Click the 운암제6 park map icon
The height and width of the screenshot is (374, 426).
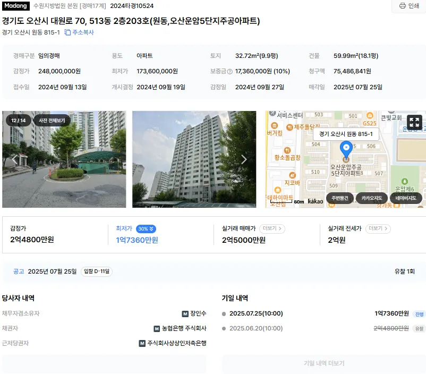pos(405,181)
